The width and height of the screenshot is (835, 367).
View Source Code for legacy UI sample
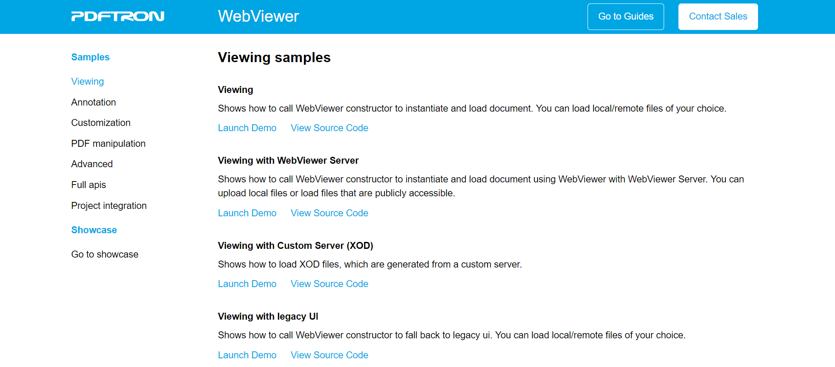(x=329, y=355)
